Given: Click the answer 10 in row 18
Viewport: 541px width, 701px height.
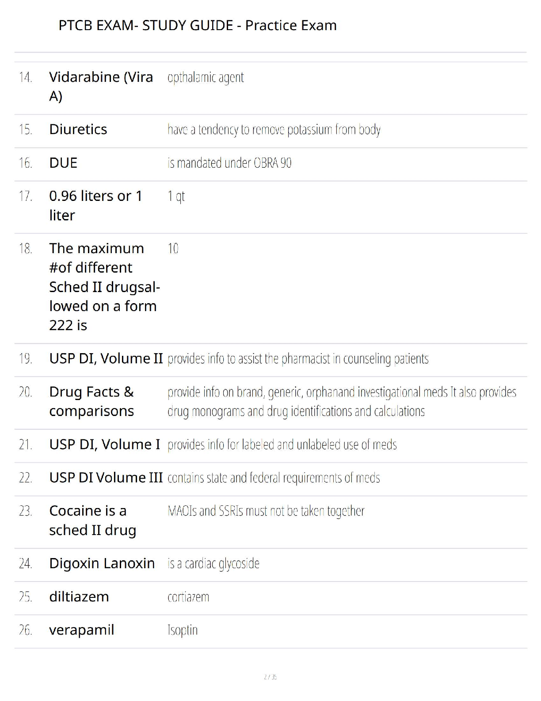Looking at the screenshot, I should (x=173, y=249).
